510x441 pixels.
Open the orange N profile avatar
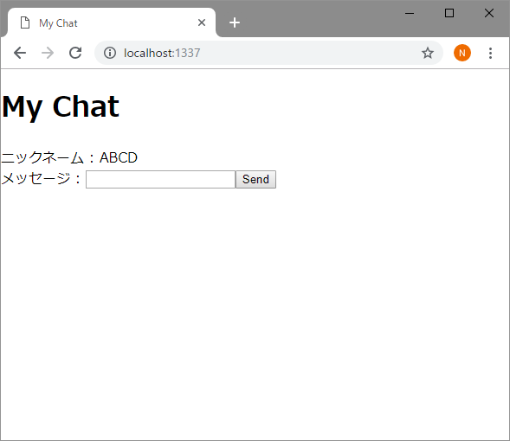(462, 53)
